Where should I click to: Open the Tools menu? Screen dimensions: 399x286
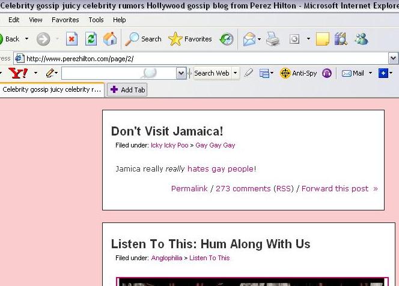[96, 20]
